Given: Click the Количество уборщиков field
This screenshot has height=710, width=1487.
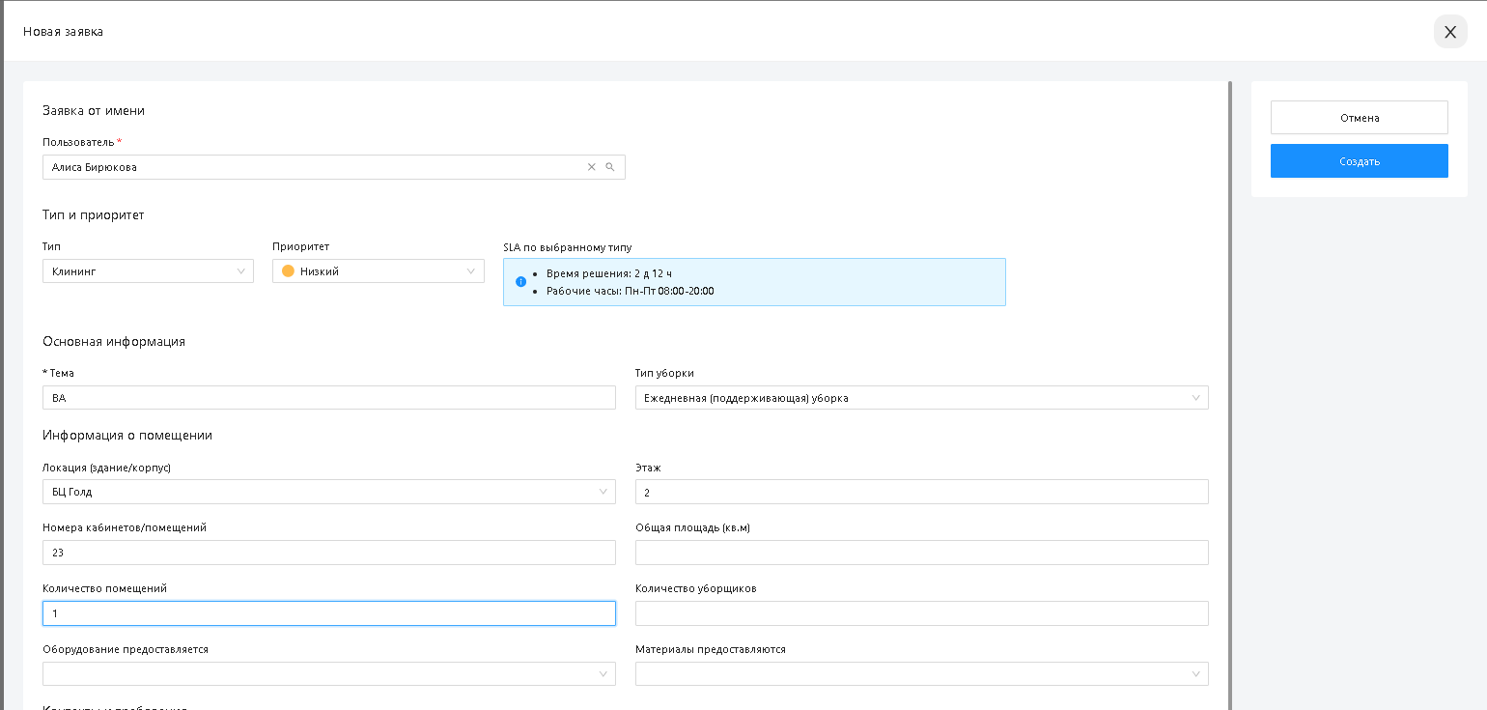Looking at the screenshot, I should 921,613.
